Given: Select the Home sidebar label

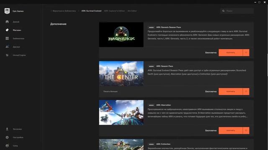Looking at the screenshot, I should pyautogui.click(x=16, y=22).
